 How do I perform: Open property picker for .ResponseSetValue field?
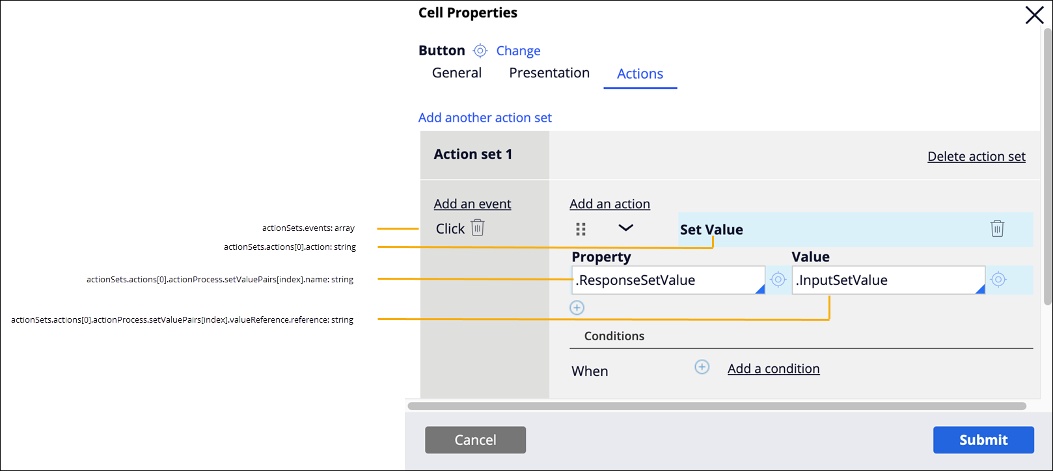click(x=778, y=280)
